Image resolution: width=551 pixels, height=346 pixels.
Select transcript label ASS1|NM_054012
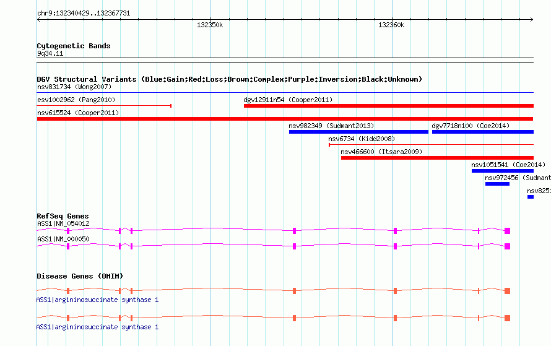tap(63, 224)
